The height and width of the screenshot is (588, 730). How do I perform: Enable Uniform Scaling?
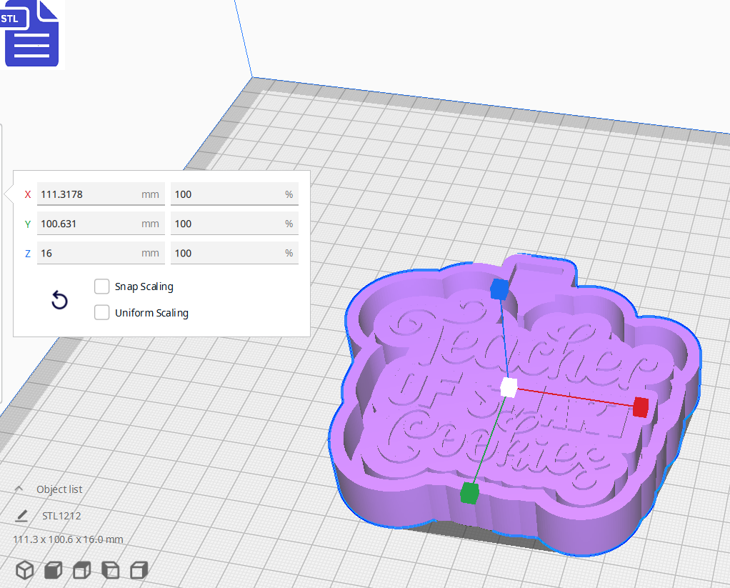click(x=101, y=312)
